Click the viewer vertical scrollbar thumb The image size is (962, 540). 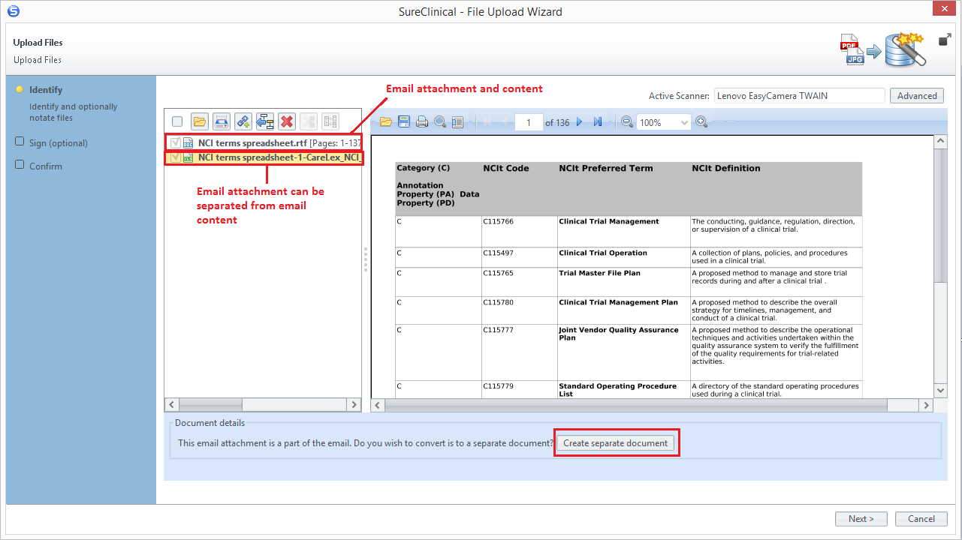(940, 216)
